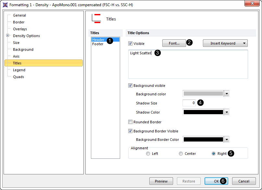Click the Background Border Color black swatch
Viewport: 262px width, 190px height.
pos(203,140)
